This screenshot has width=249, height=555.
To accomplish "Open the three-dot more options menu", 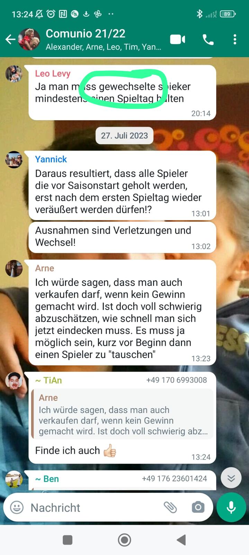I will point(235,40).
